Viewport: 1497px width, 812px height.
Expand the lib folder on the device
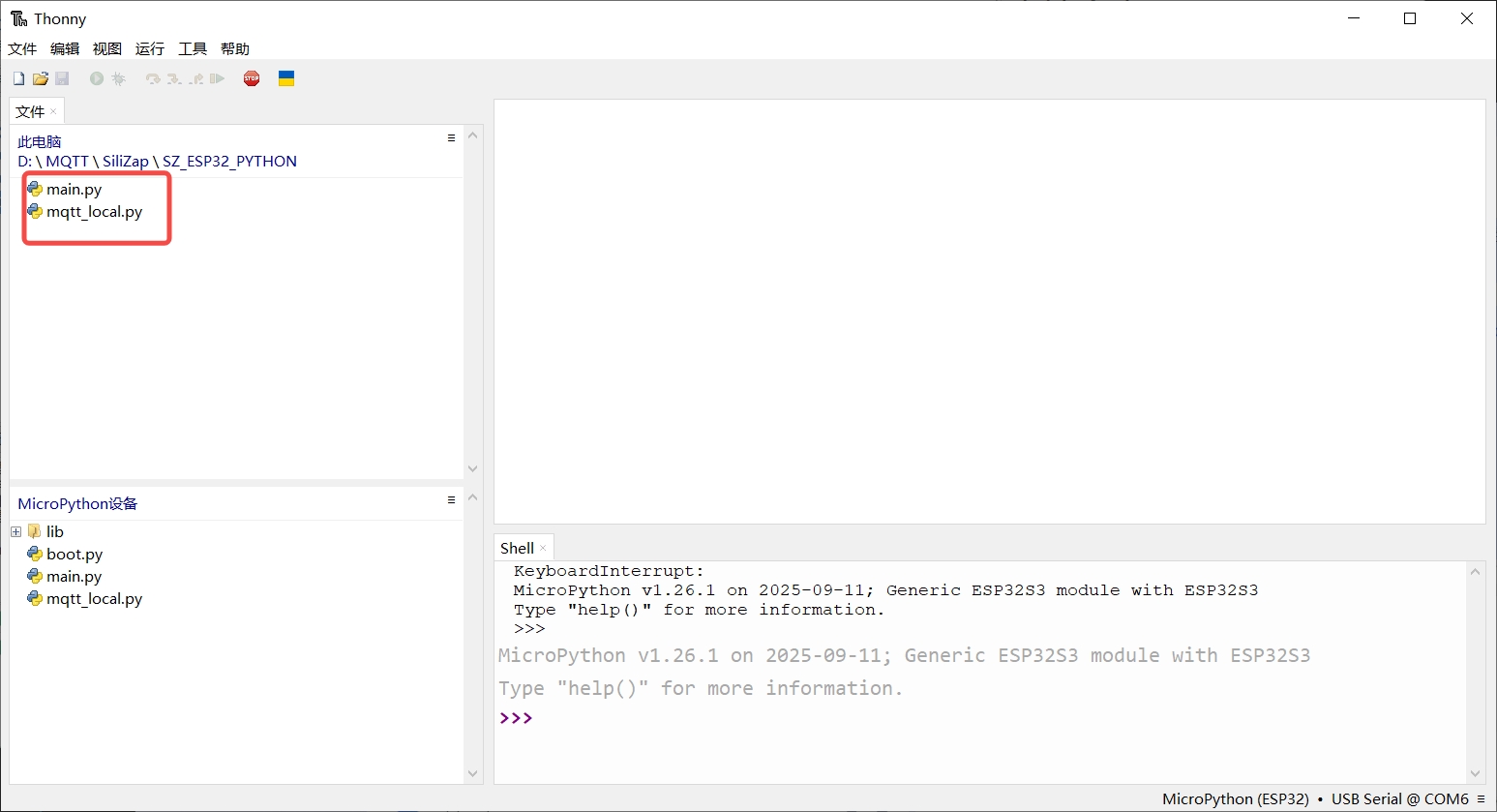pyautogui.click(x=15, y=531)
